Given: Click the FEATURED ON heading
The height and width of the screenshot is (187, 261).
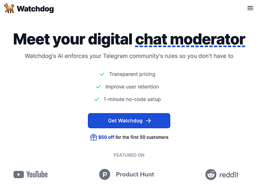Looking at the screenshot, I should pos(129,155).
